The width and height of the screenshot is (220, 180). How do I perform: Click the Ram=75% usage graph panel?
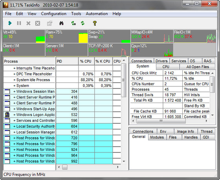[x=66, y=37]
